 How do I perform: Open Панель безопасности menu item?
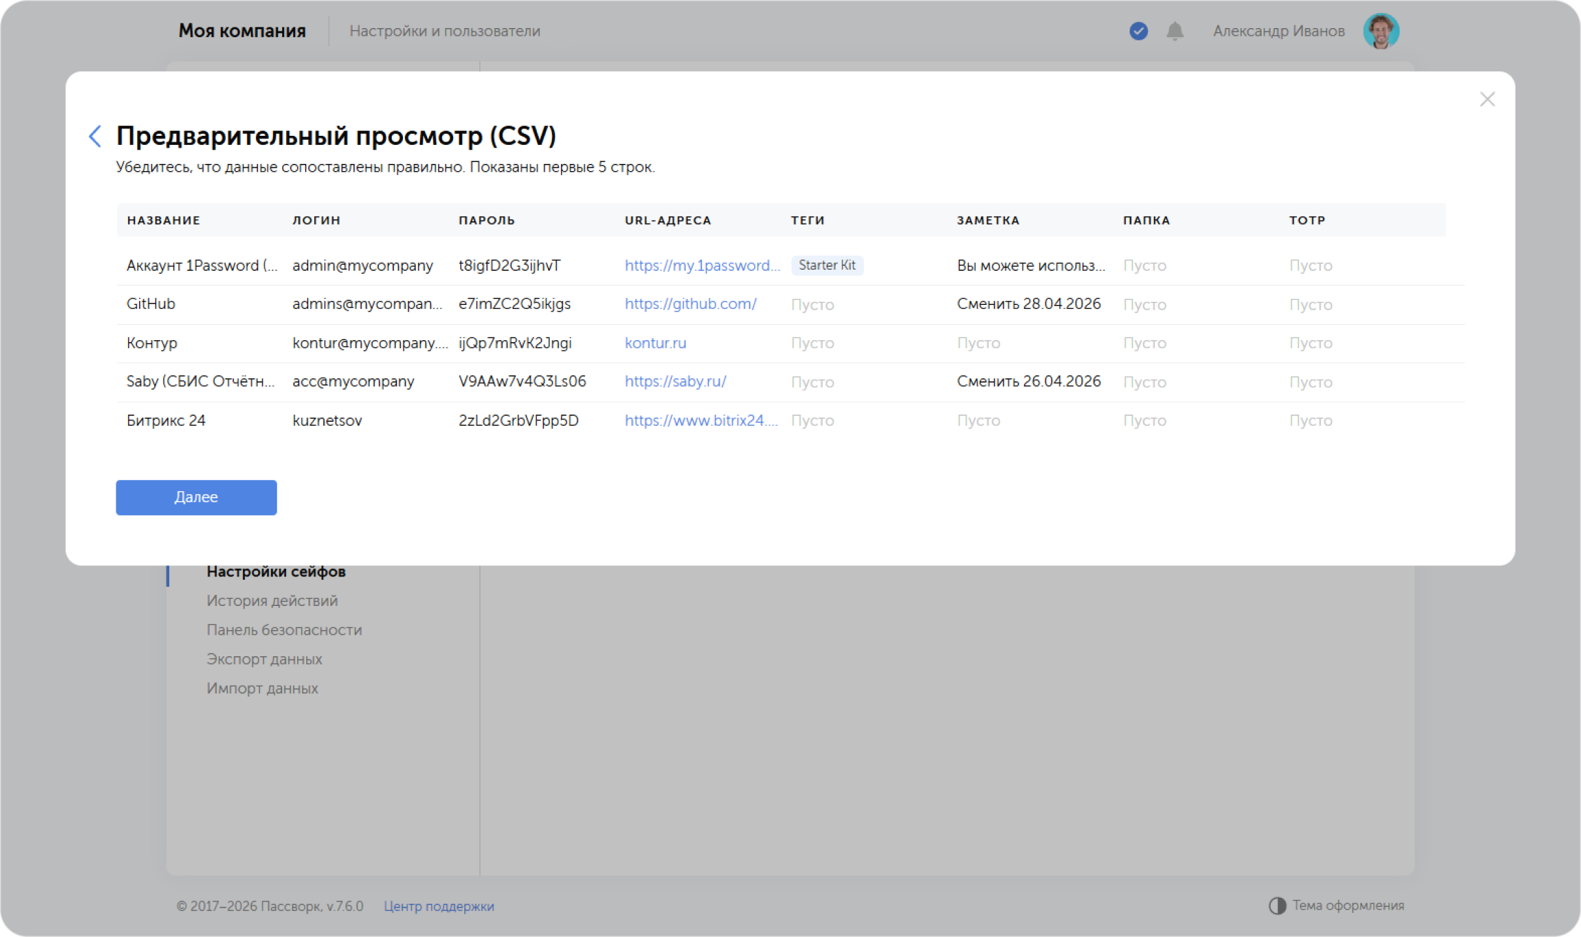tap(284, 630)
